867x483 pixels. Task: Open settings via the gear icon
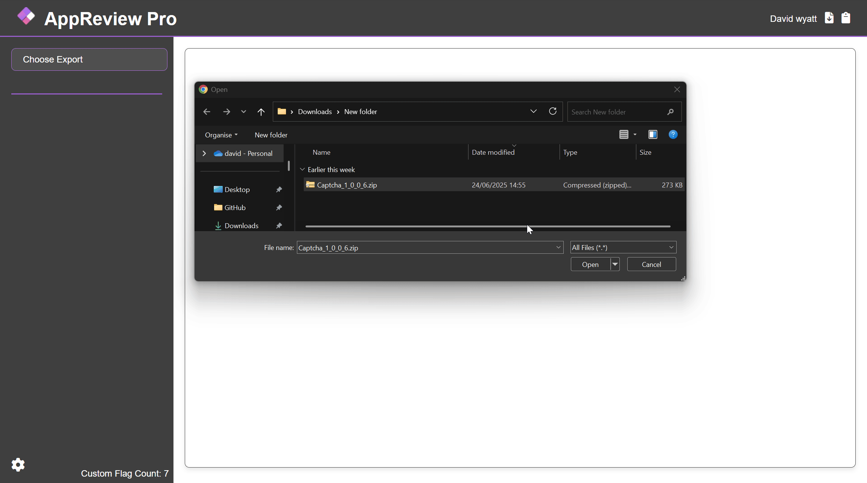coord(18,465)
